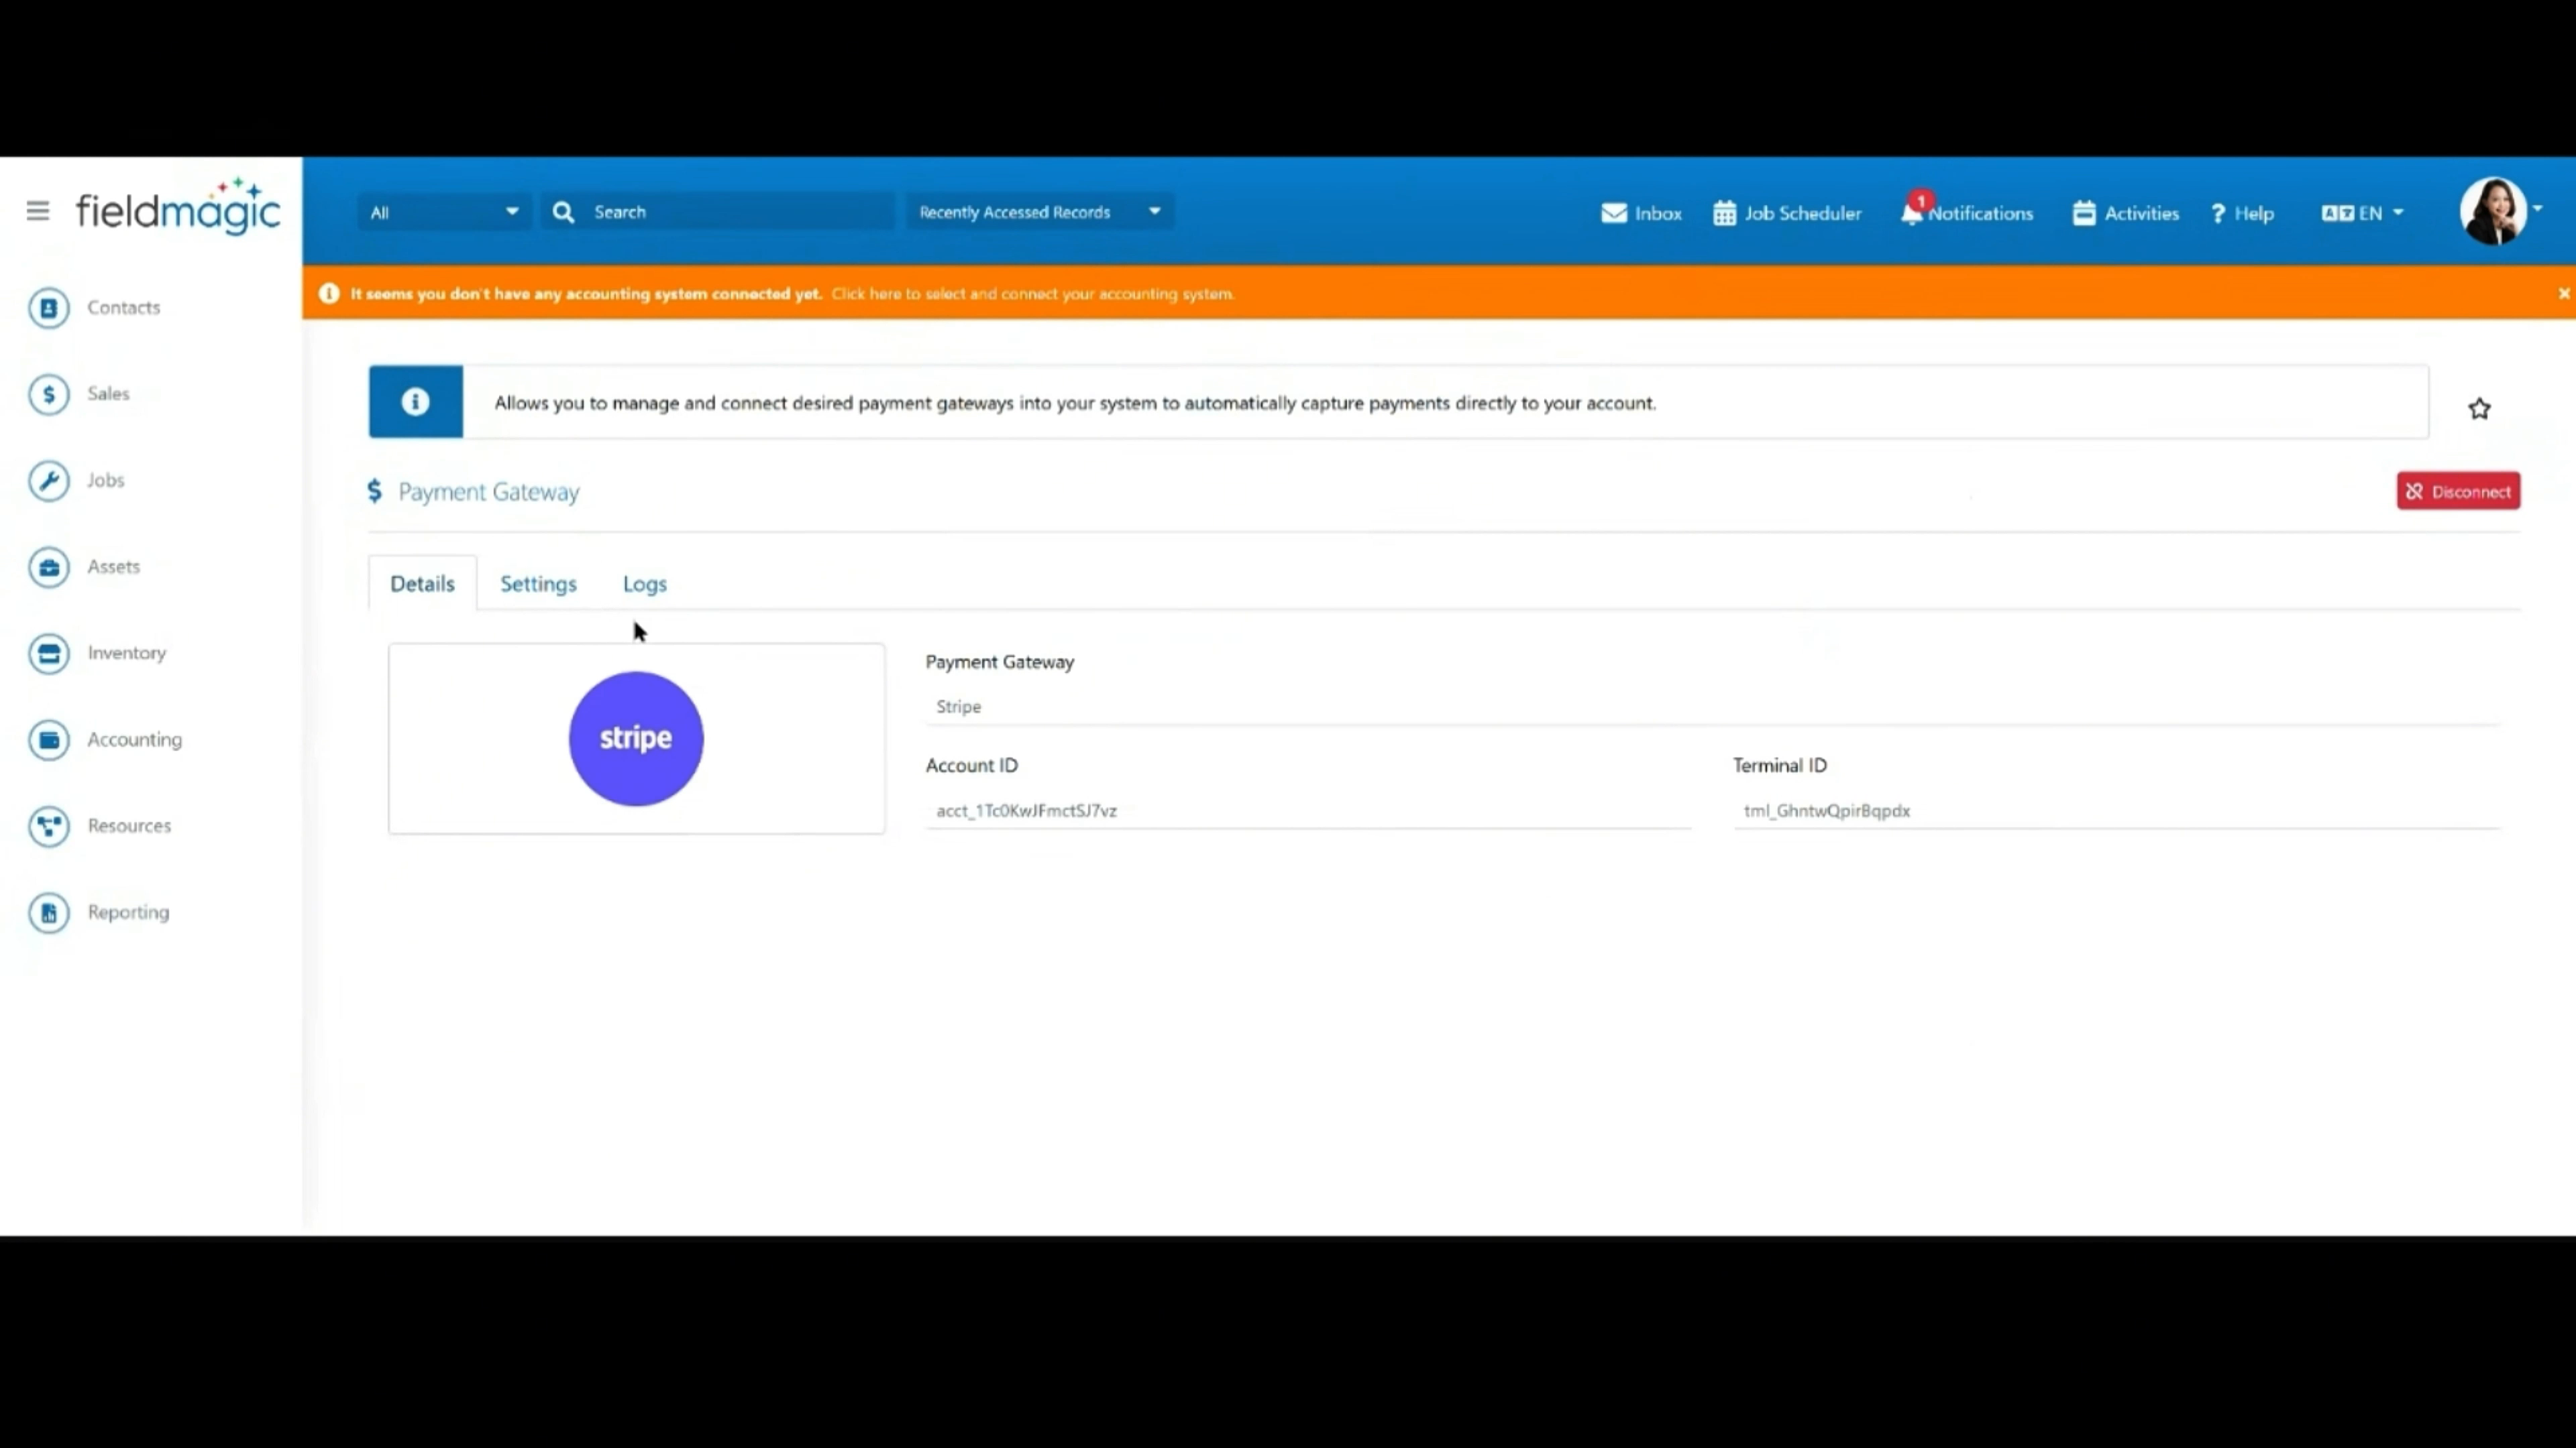Dismiss the orange accounting warning banner
The width and height of the screenshot is (2576, 1448).
[x=2564, y=293]
